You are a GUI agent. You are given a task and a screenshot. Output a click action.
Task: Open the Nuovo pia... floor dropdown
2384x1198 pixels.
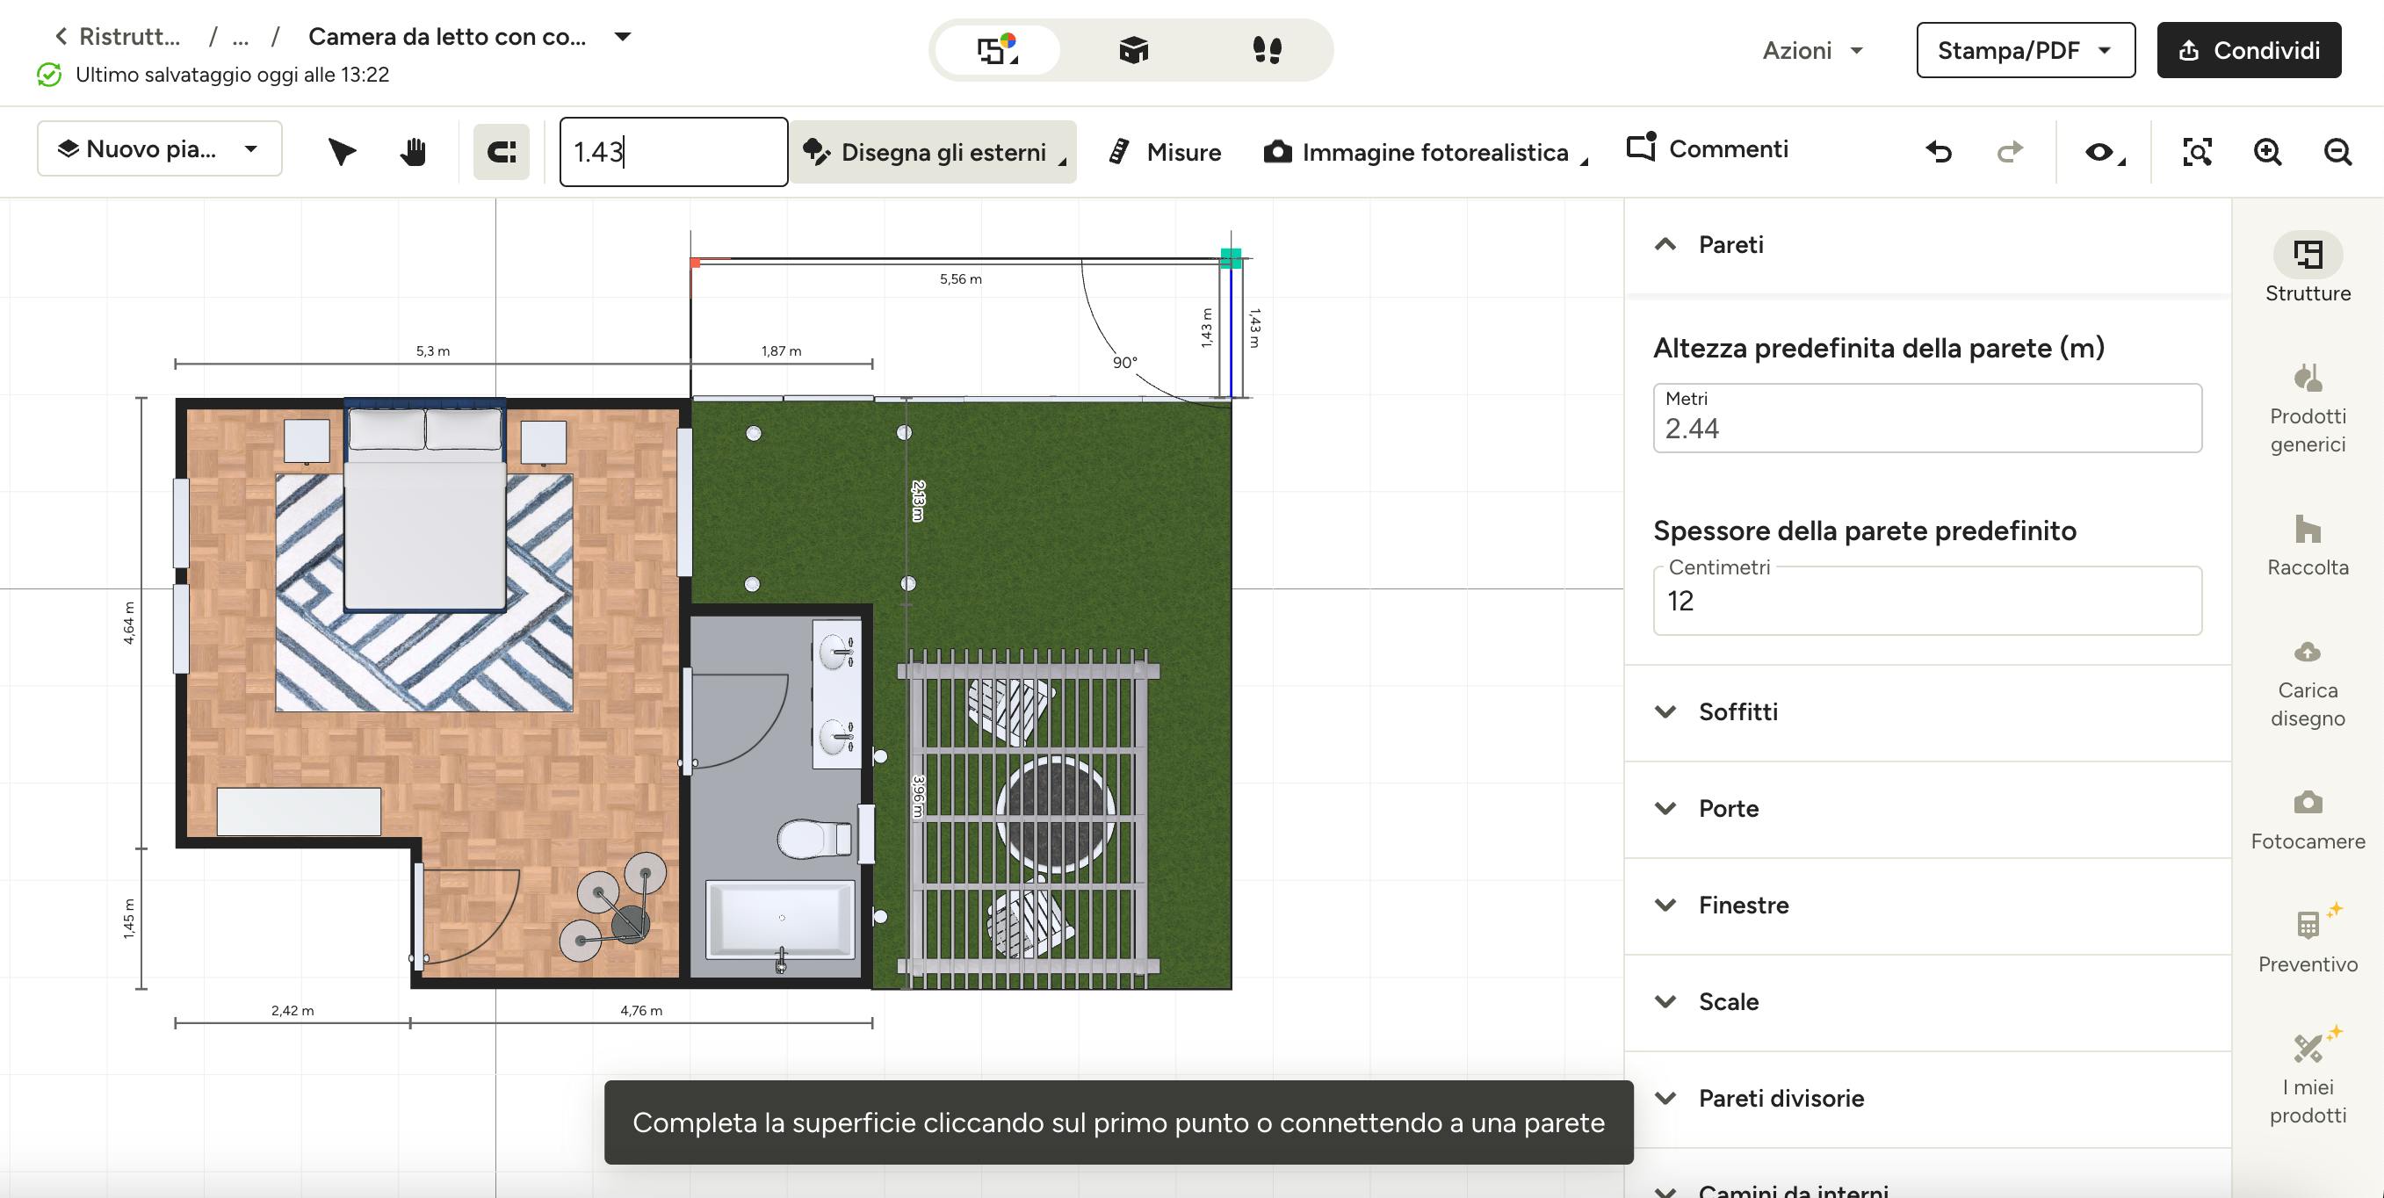[159, 149]
